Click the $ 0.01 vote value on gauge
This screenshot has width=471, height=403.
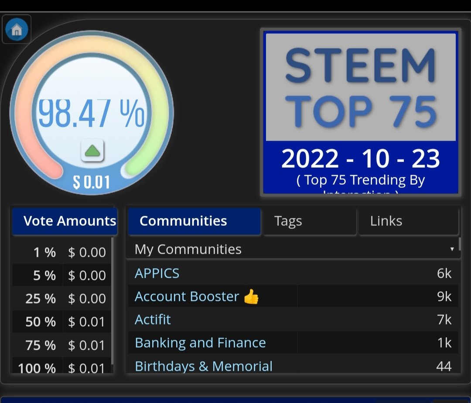(x=92, y=182)
